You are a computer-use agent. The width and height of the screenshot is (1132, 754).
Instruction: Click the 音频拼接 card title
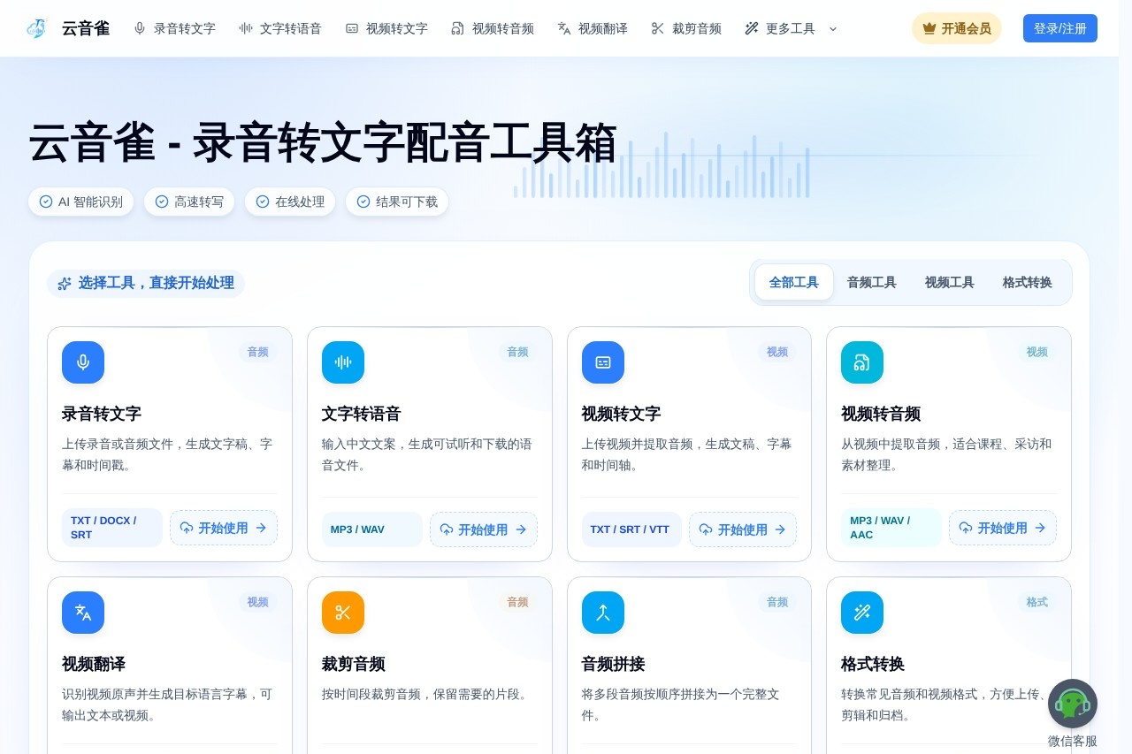tap(614, 664)
